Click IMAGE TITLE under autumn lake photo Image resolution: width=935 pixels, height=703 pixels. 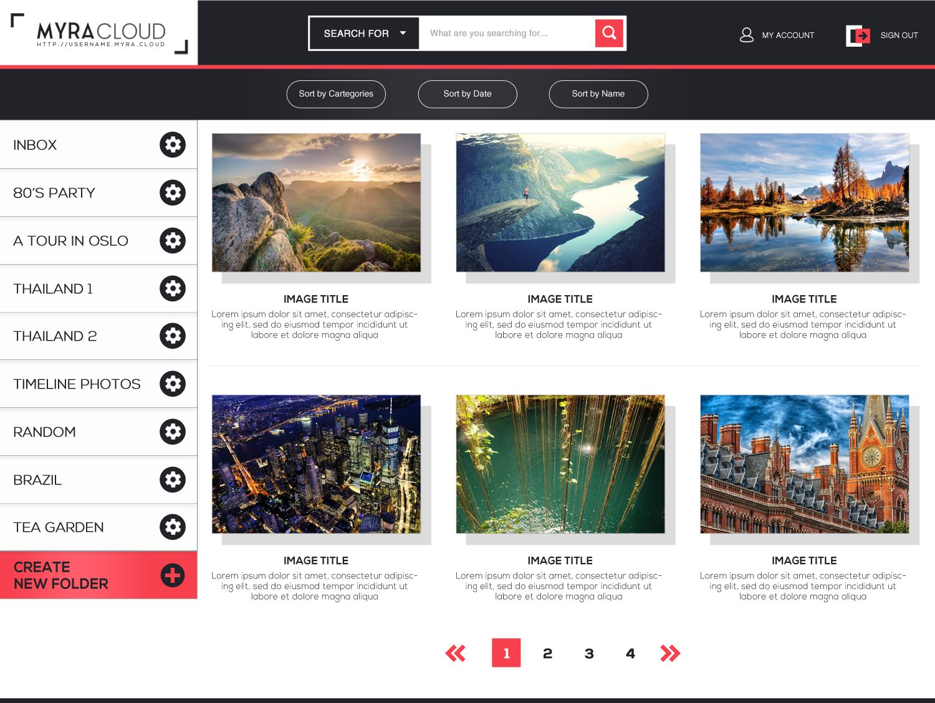(804, 300)
